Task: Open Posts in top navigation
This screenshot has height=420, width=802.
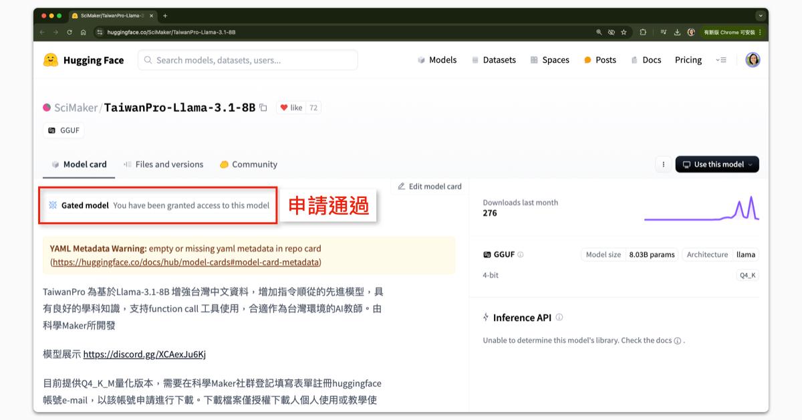Action: [600, 60]
